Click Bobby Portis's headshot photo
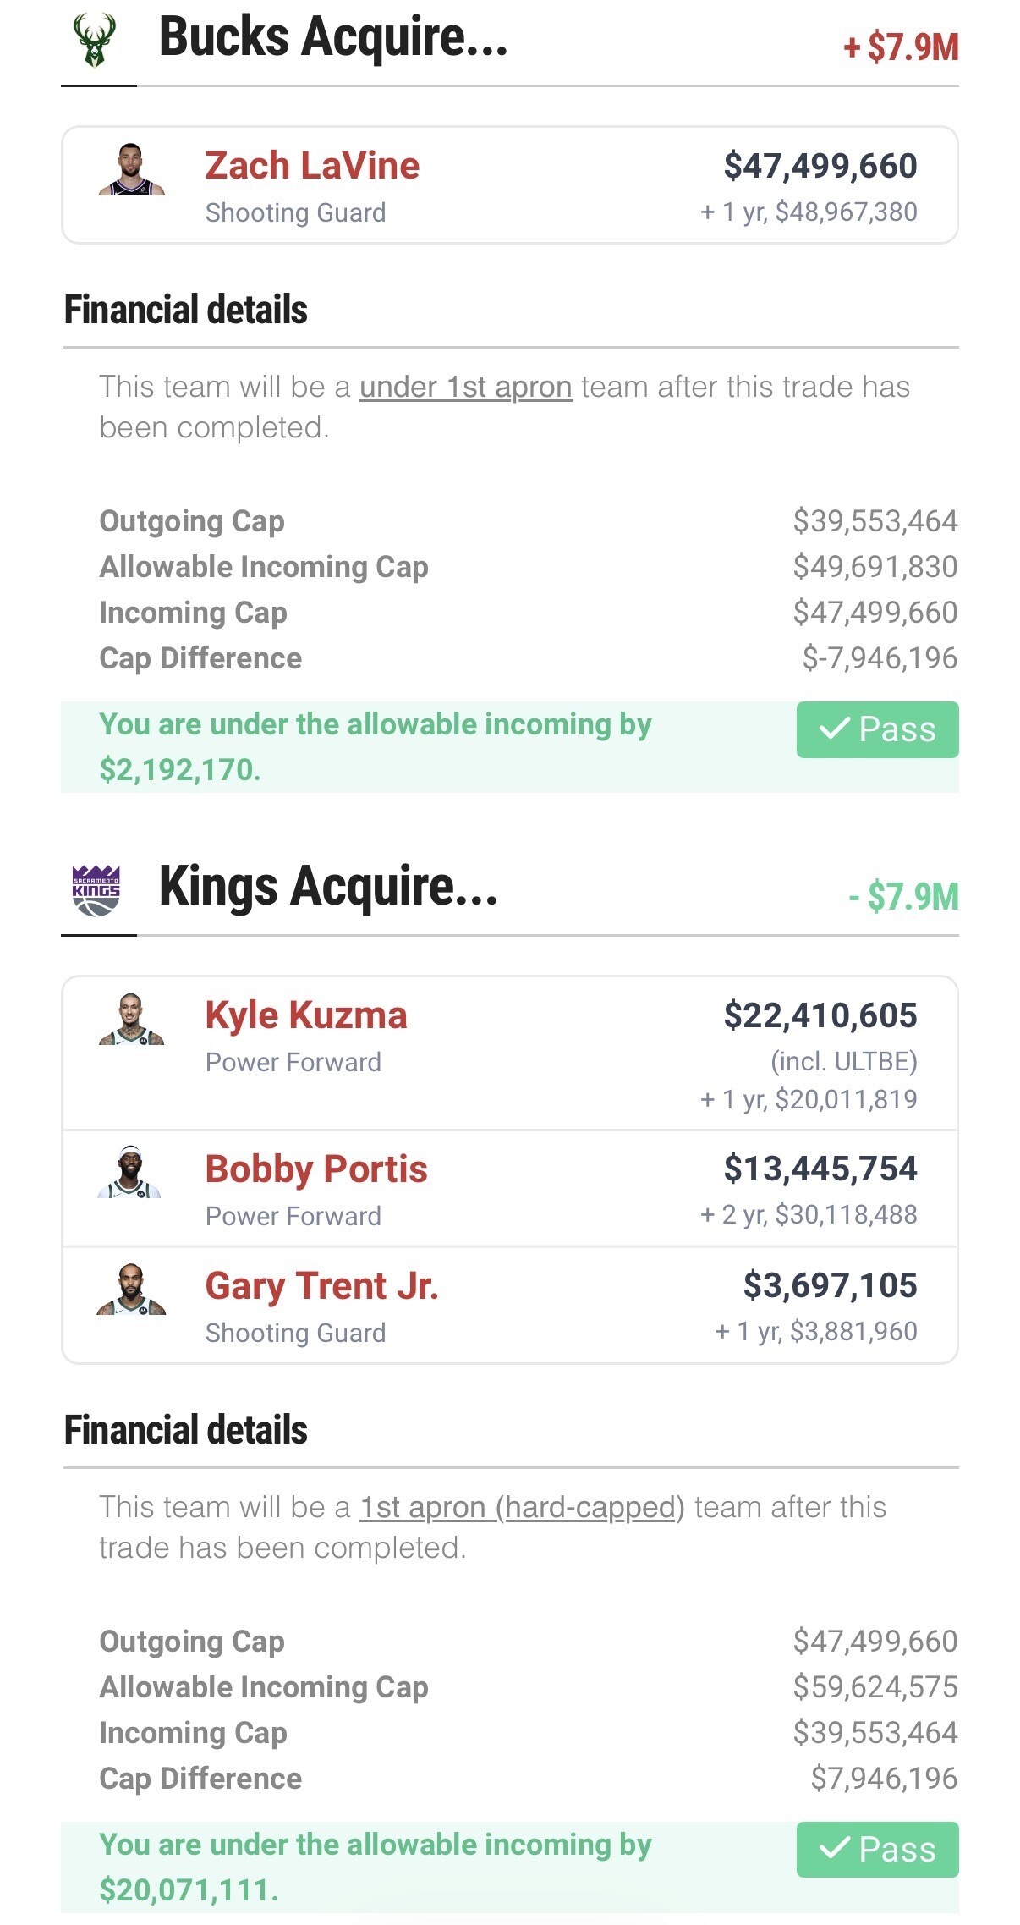 click(130, 1172)
